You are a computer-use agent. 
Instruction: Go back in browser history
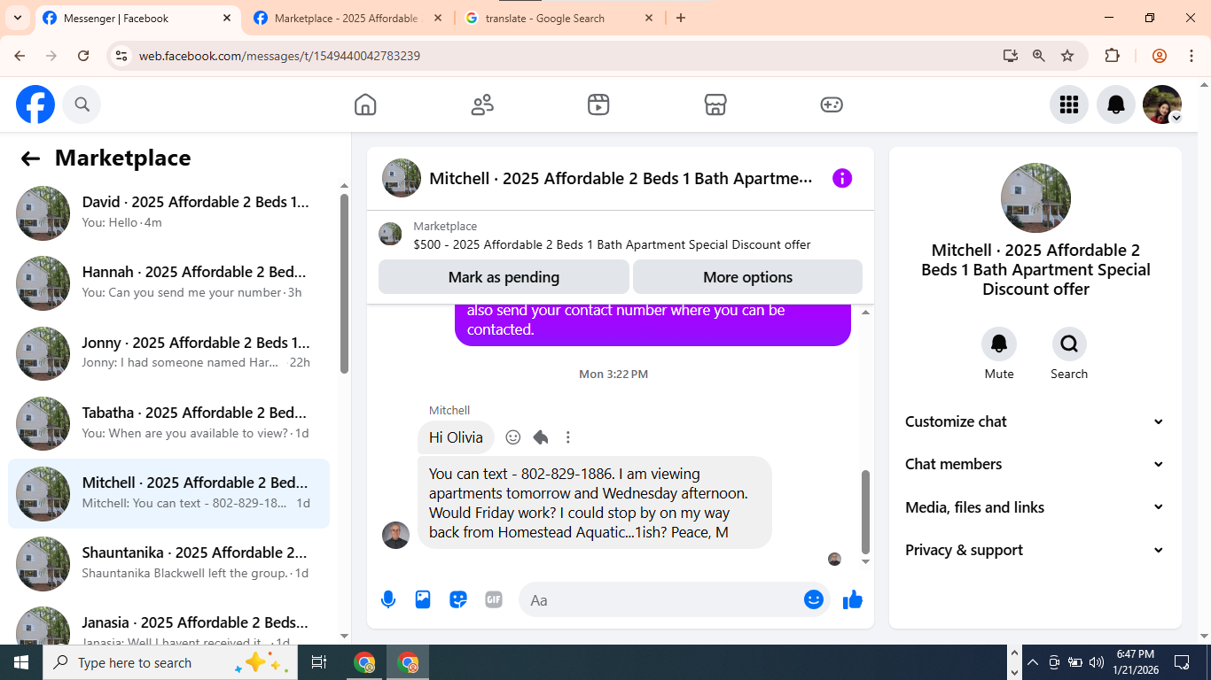[x=20, y=56]
